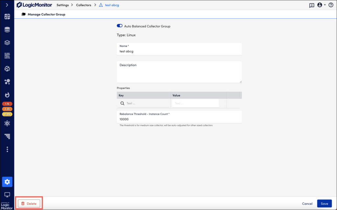Open the Collectors breadcrumb chevron
This screenshot has height=210, width=337.
coord(95,5)
